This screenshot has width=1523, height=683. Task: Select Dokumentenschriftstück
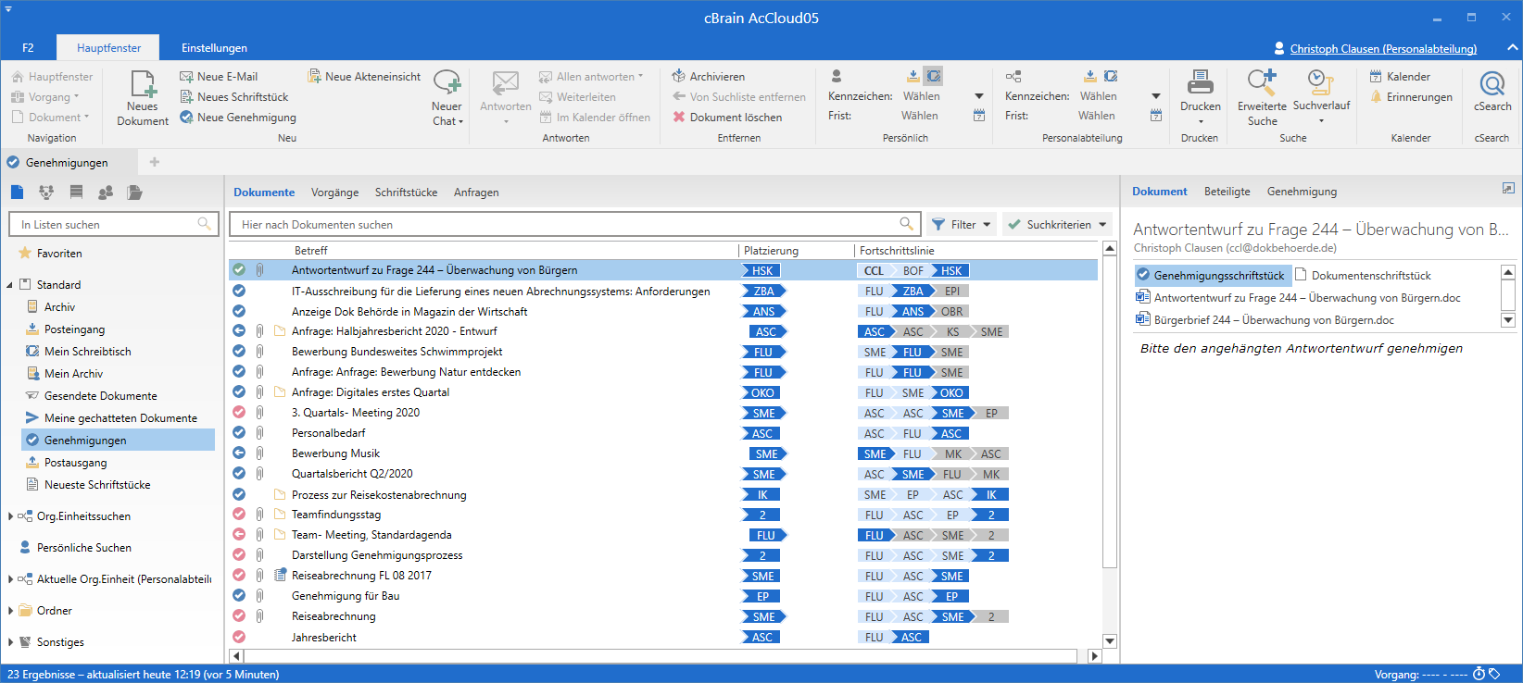(1364, 275)
